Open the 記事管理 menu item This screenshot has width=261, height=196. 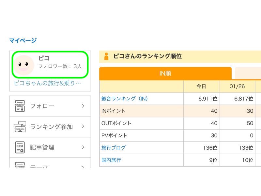[42, 147]
